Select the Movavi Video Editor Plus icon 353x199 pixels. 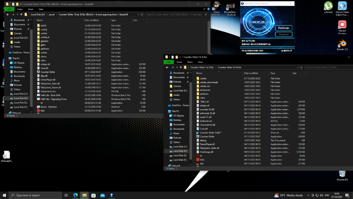tap(342, 6)
